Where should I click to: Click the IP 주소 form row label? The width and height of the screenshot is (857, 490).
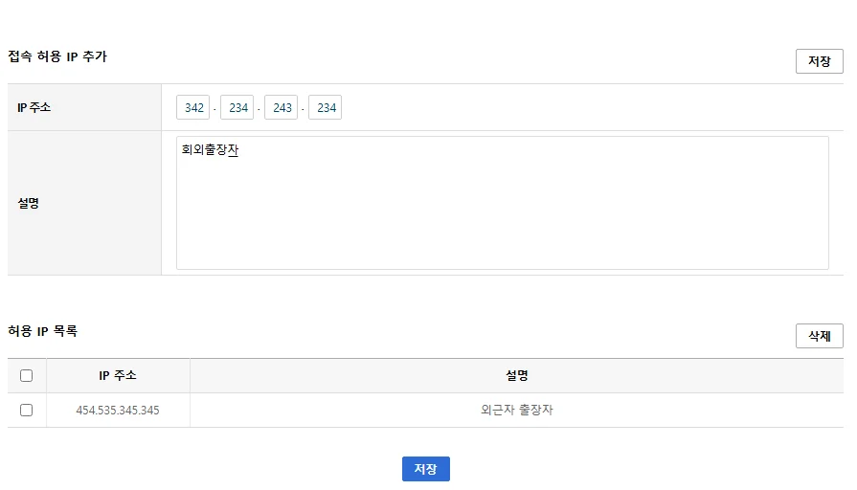(x=34, y=108)
